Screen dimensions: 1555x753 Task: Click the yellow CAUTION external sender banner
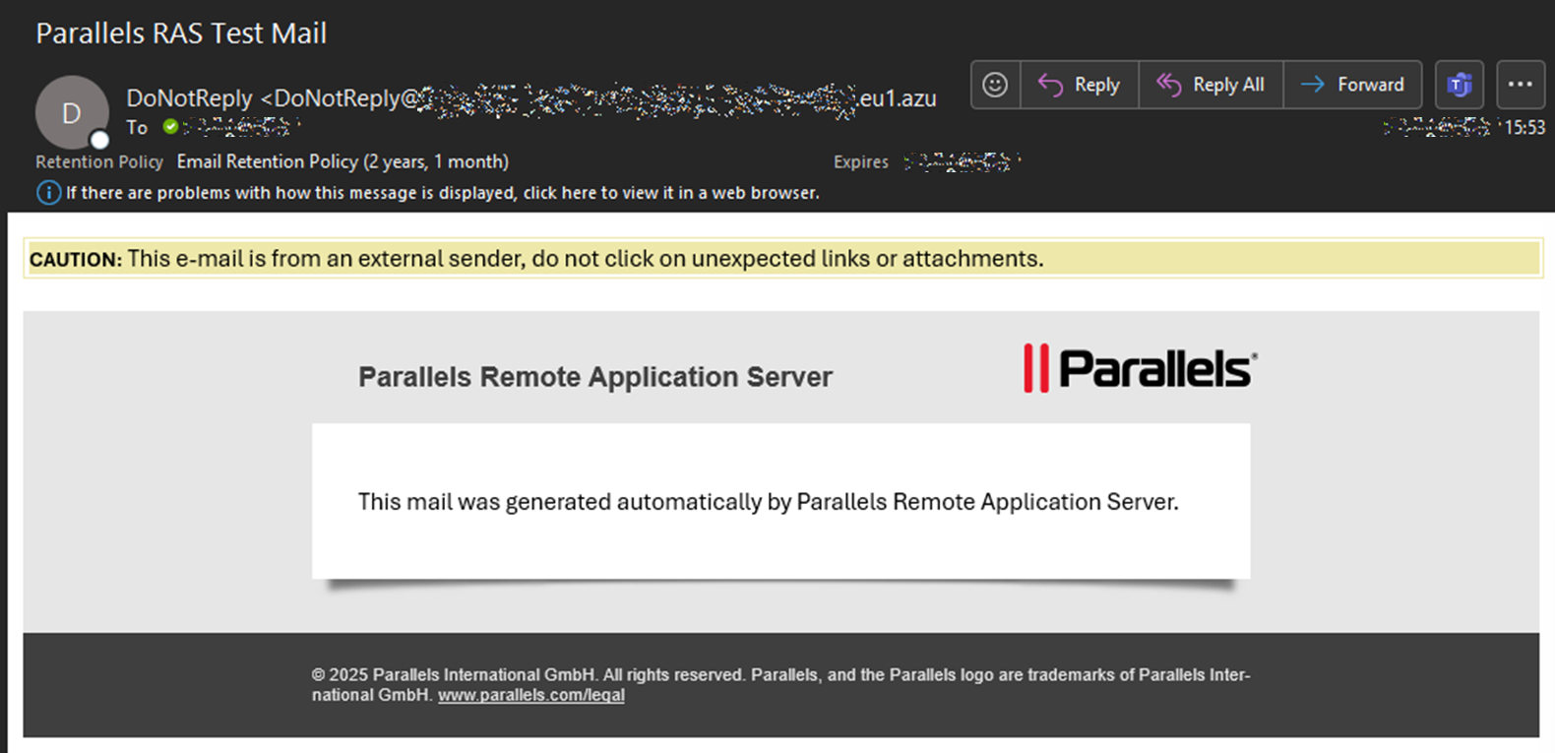pyautogui.click(x=783, y=259)
